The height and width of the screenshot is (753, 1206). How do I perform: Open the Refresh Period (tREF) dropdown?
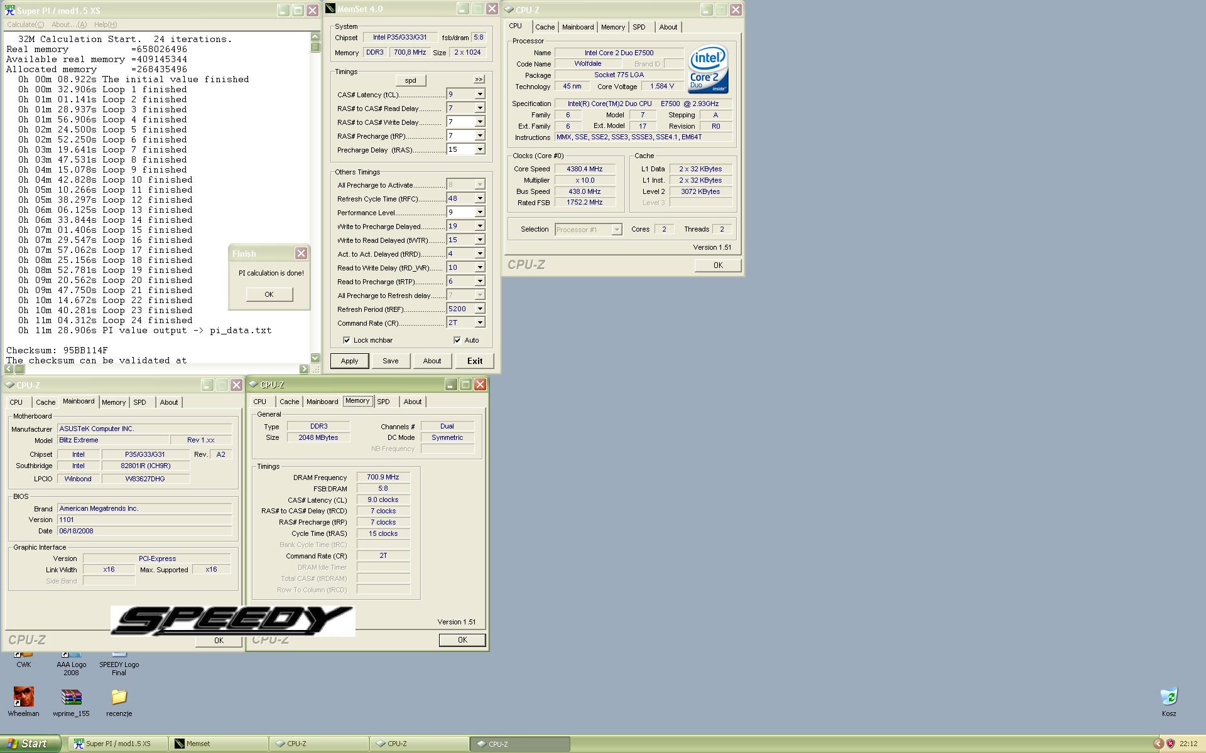click(x=480, y=309)
